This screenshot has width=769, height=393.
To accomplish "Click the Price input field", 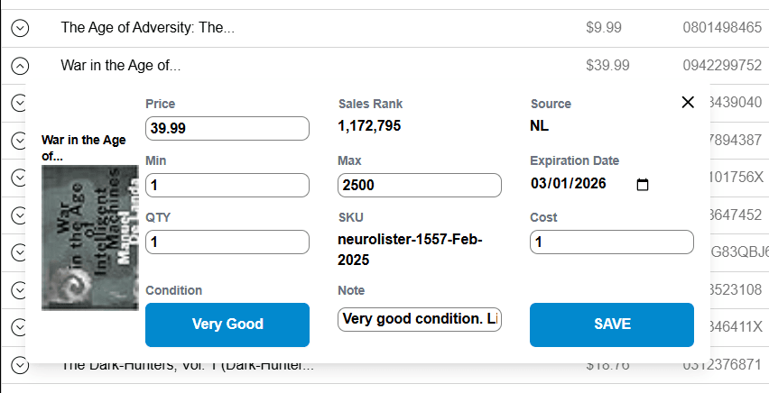I will pyautogui.click(x=227, y=128).
